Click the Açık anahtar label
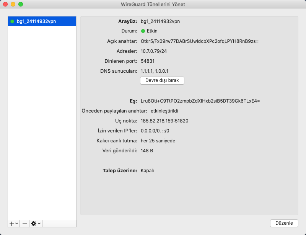 click(x=122, y=41)
